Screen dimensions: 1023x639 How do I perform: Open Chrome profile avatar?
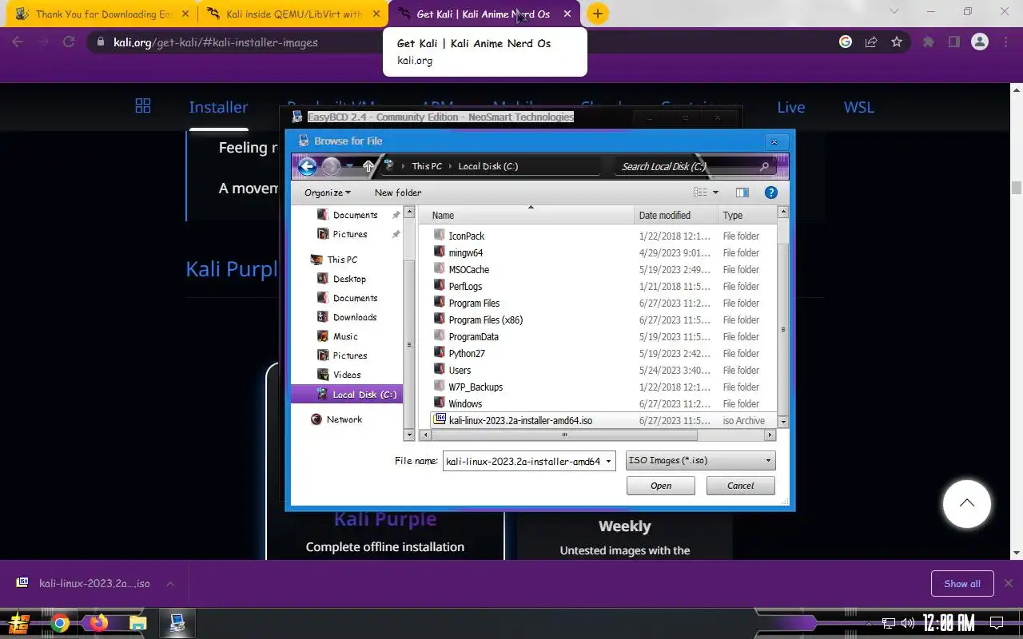pyautogui.click(x=980, y=42)
